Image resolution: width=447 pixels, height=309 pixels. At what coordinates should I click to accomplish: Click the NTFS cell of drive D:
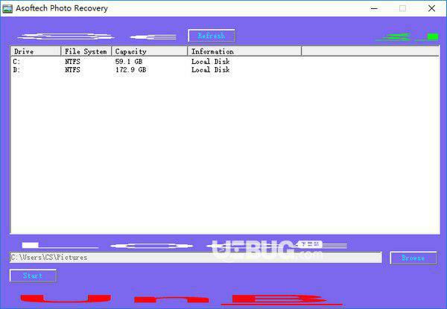(x=72, y=70)
